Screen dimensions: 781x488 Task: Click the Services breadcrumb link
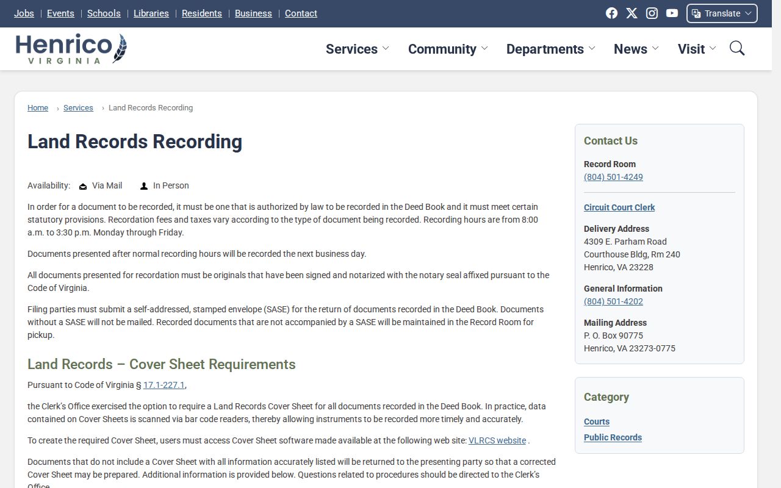point(78,108)
